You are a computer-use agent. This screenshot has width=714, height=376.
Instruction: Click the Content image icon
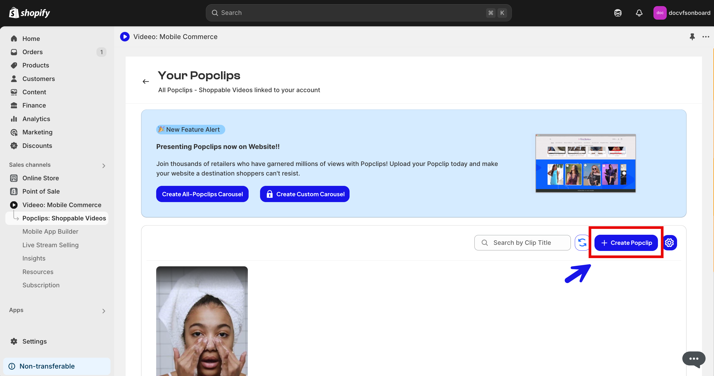click(14, 92)
